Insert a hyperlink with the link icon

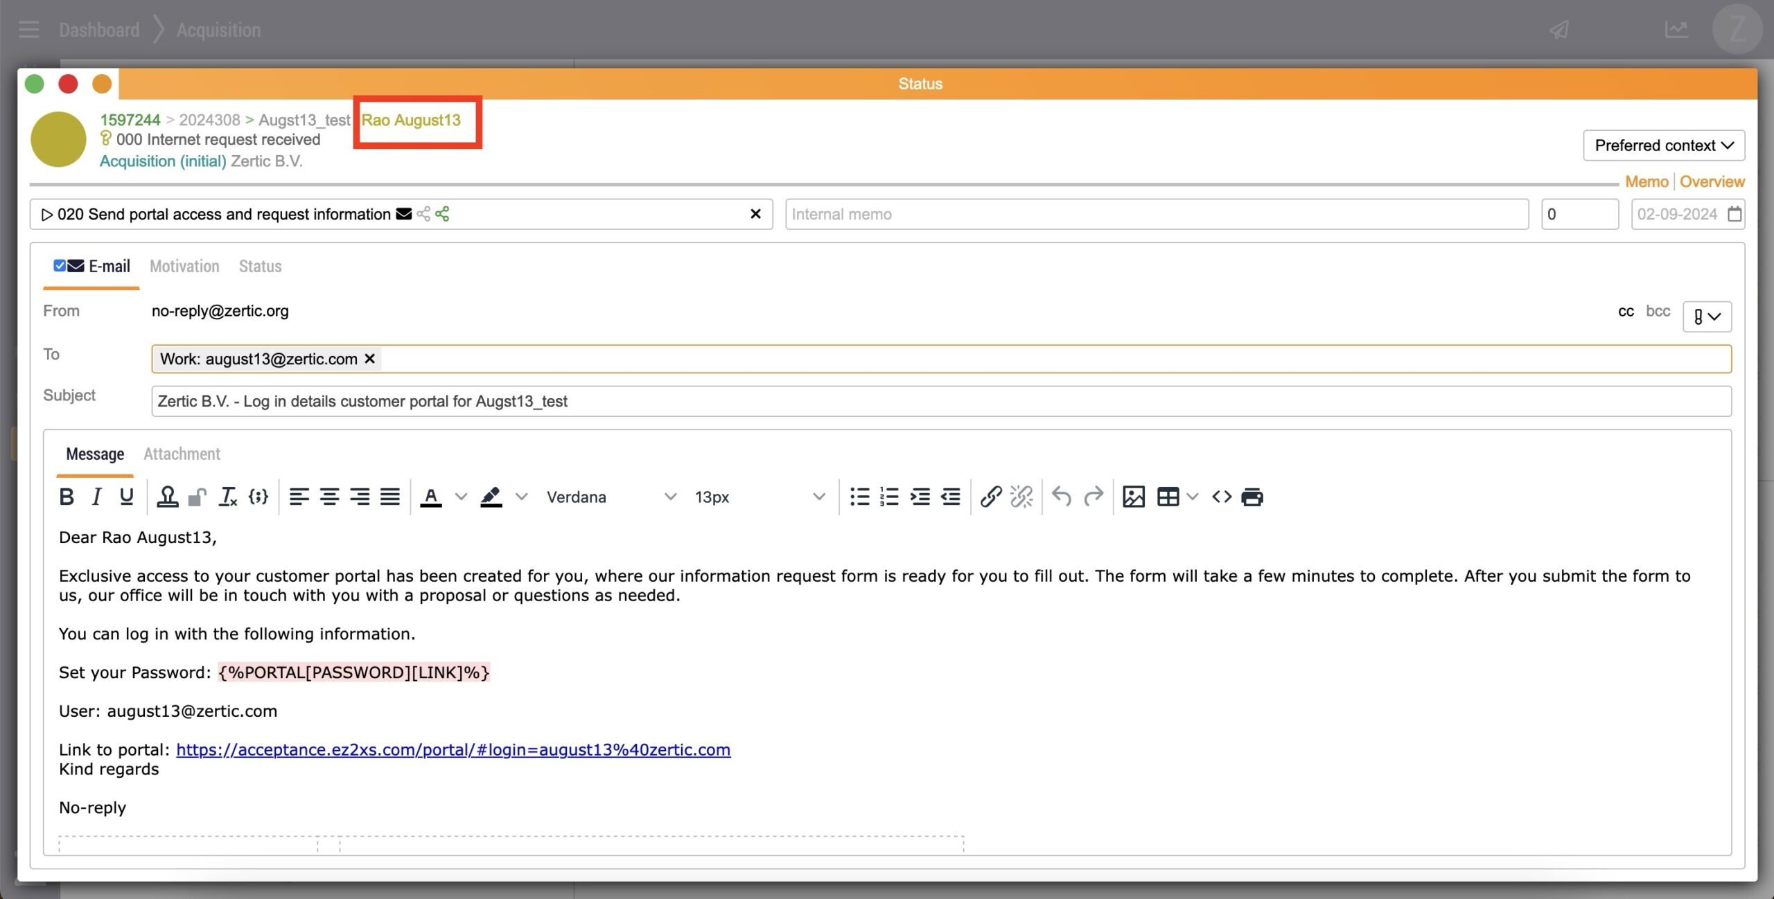(990, 497)
